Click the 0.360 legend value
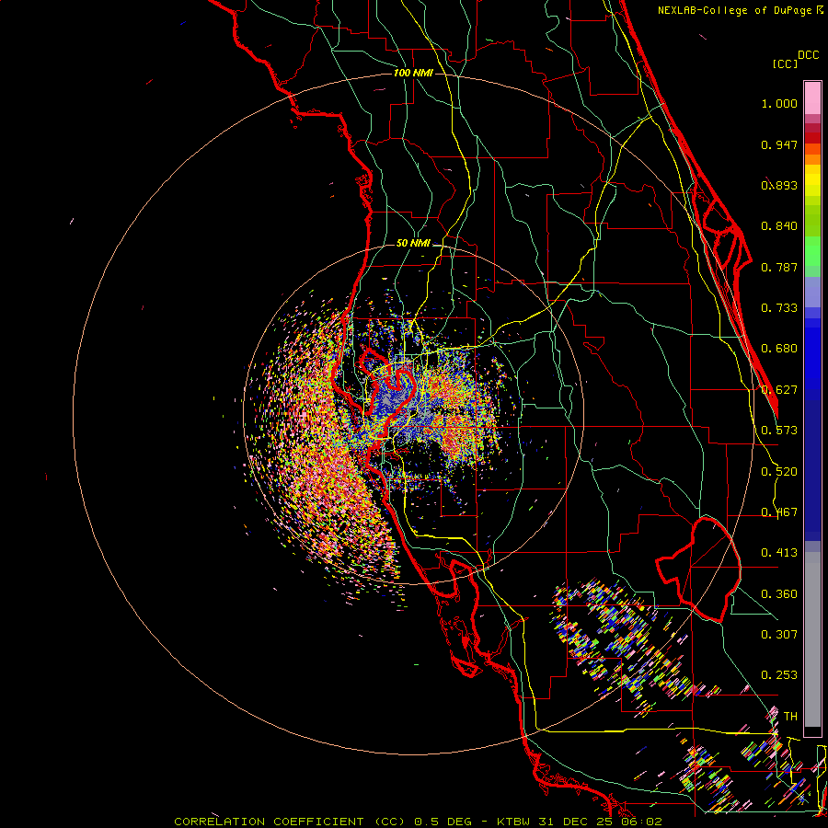Screen dimensions: 828x828 (x=779, y=594)
